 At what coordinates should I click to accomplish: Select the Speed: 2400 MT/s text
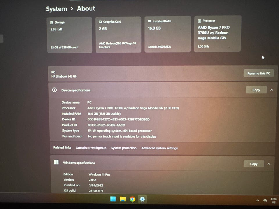coord(160,47)
